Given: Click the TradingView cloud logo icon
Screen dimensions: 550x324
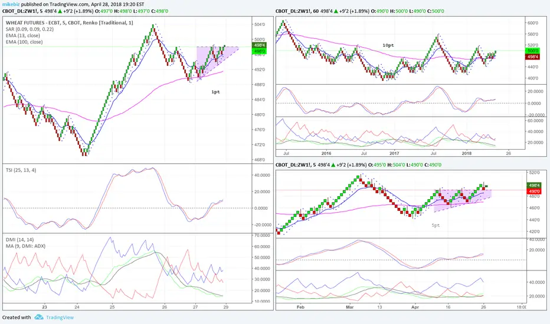Looking at the screenshot, I should [39, 317].
